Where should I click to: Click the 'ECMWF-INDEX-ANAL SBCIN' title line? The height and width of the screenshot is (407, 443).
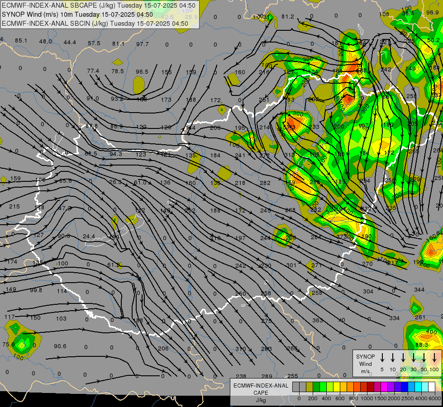click(95, 24)
